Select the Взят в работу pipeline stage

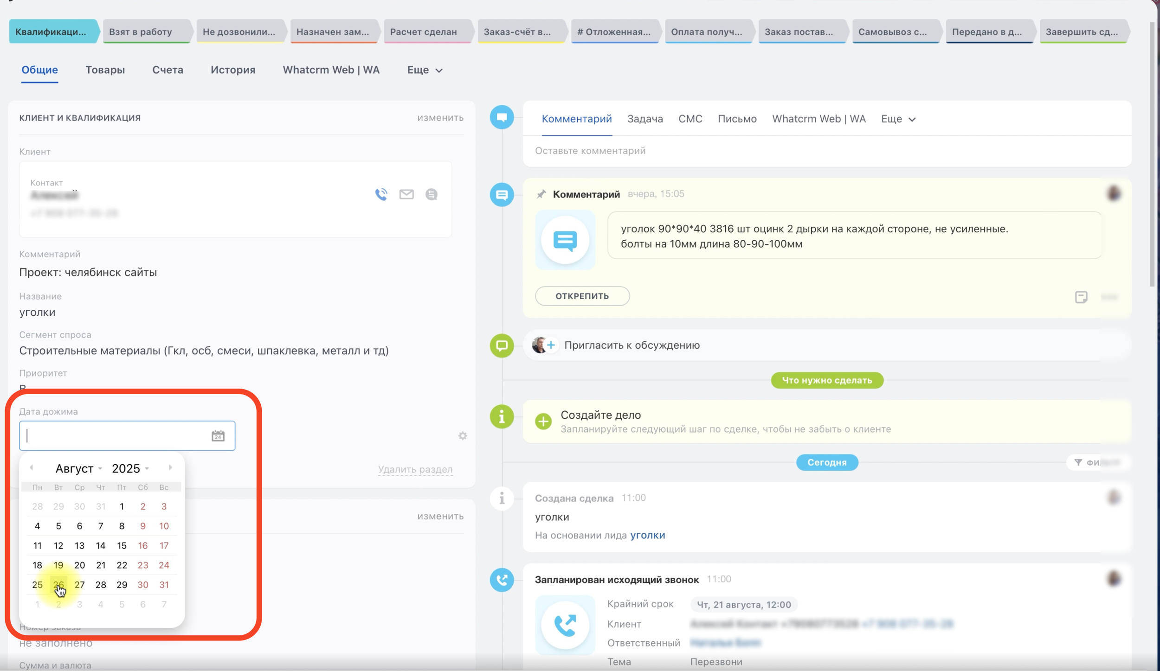pyautogui.click(x=141, y=32)
